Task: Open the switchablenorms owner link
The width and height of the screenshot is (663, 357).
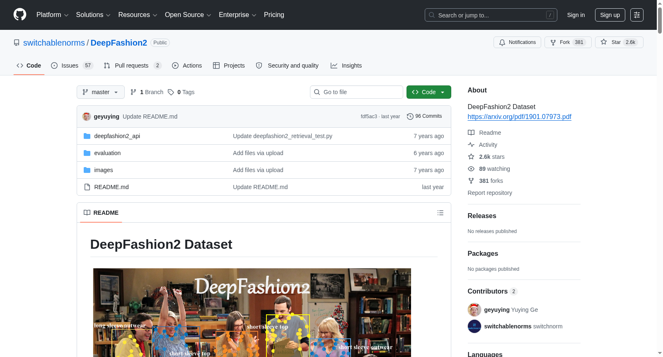Action: [x=54, y=43]
